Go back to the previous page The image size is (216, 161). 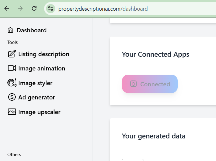coord(7,9)
